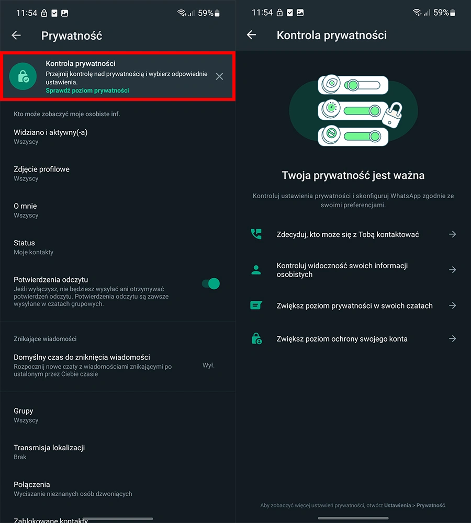
Task: Toggle Potwierdzenia odczytu switch off
Action: click(210, 283)
